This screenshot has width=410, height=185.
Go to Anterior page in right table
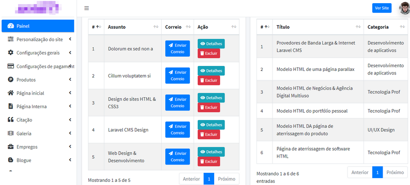point(360,172)
